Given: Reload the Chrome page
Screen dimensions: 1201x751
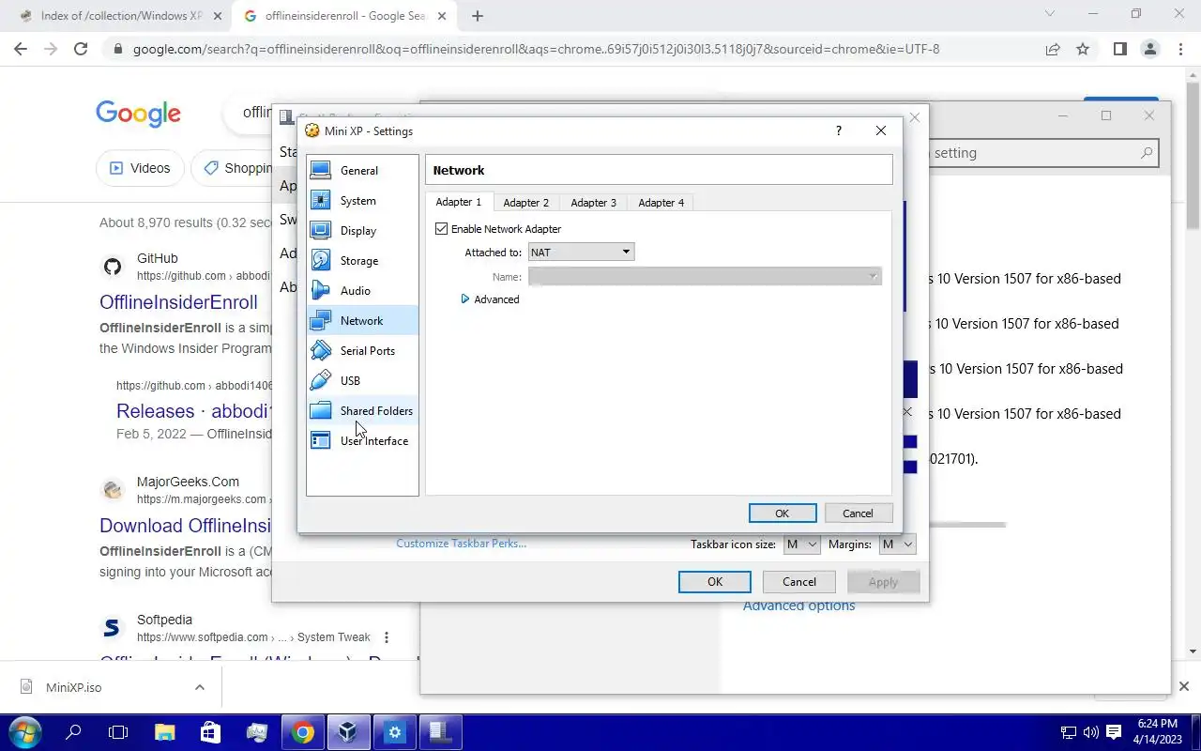Looking at the screenshot, I should coord(81,49).
